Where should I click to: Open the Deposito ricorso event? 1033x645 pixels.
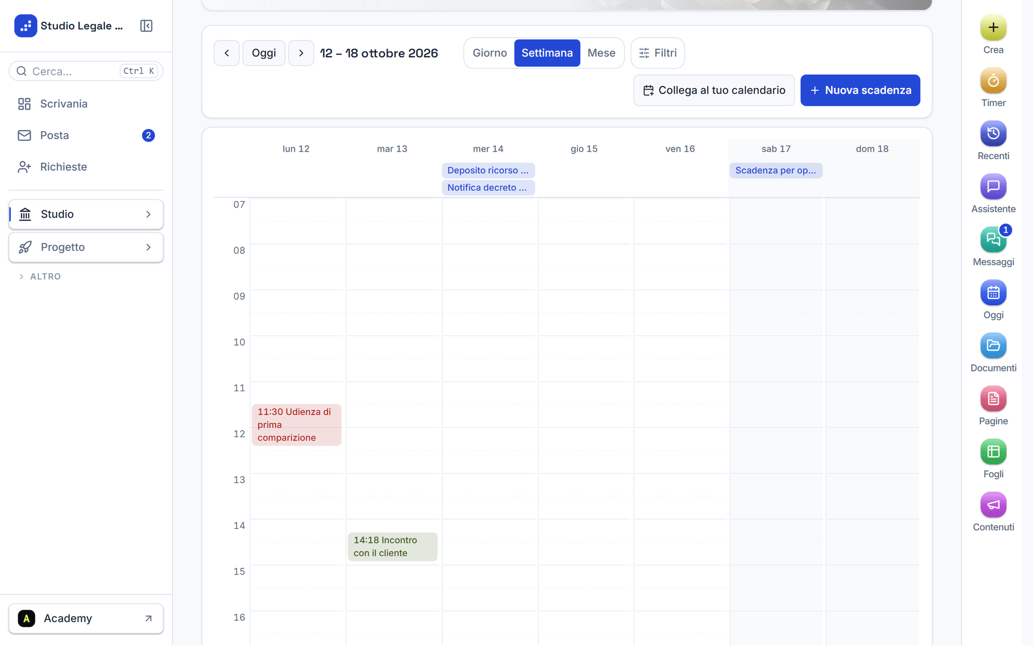[x=488, y=170]
